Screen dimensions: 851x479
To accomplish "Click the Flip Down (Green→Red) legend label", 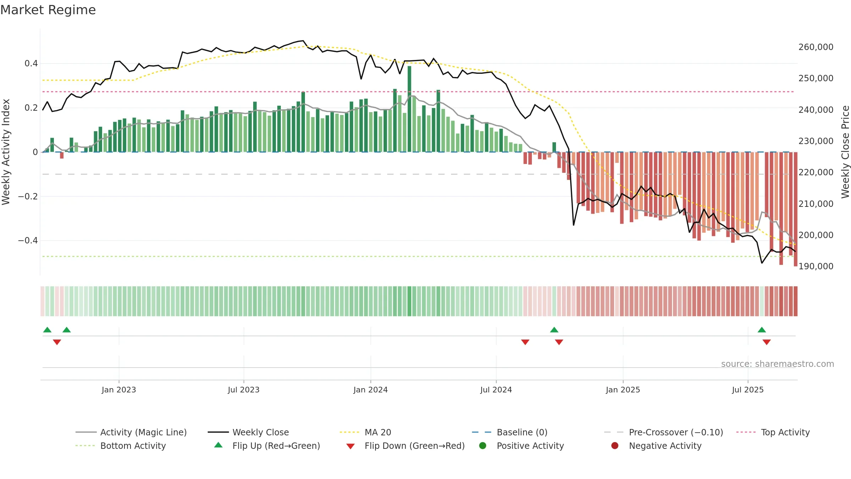I will (x=415, y=446).
